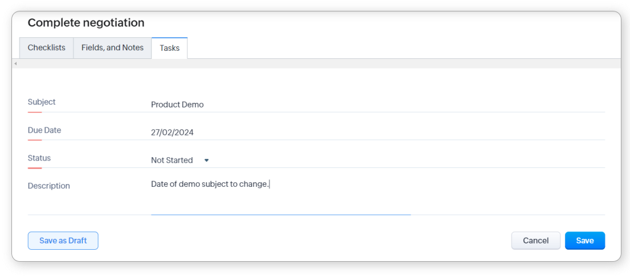Switch to the Checklists tab
Viewport: 630px width, 276px height.
coord(46,48)
